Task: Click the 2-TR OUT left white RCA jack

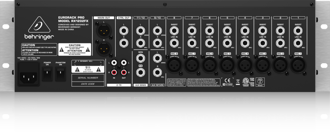Action: click(x=124, y=62)
